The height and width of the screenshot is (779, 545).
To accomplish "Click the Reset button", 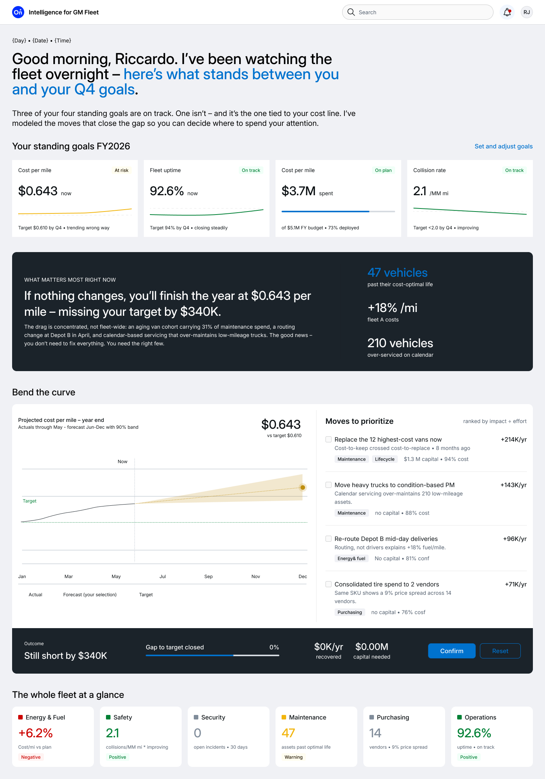I will (500, 651).
